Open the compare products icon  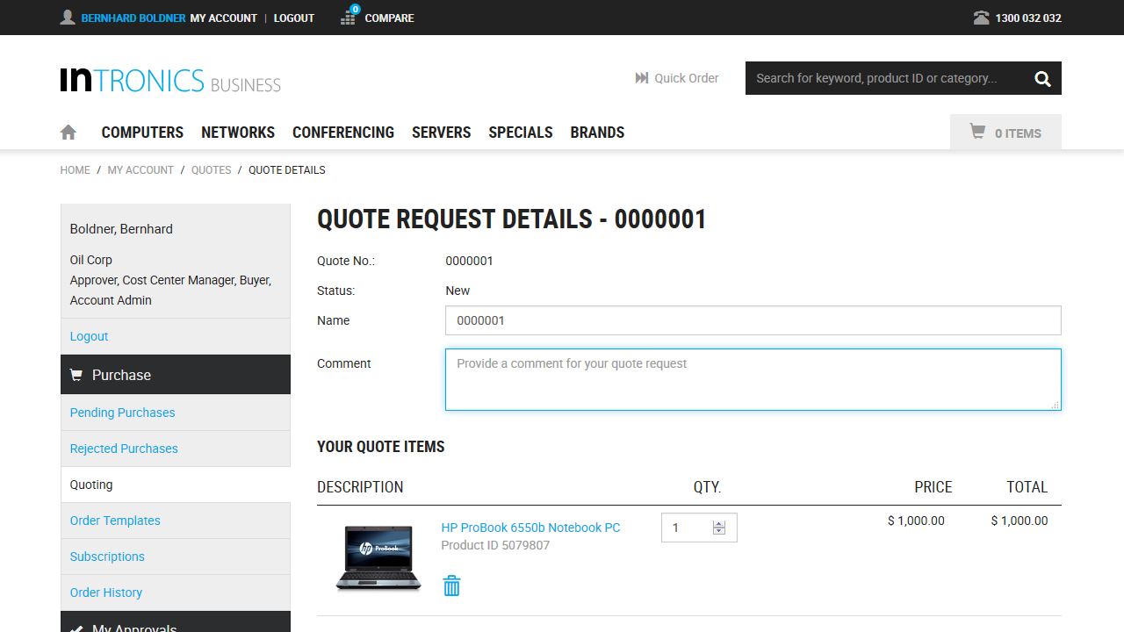click(349, 17)
